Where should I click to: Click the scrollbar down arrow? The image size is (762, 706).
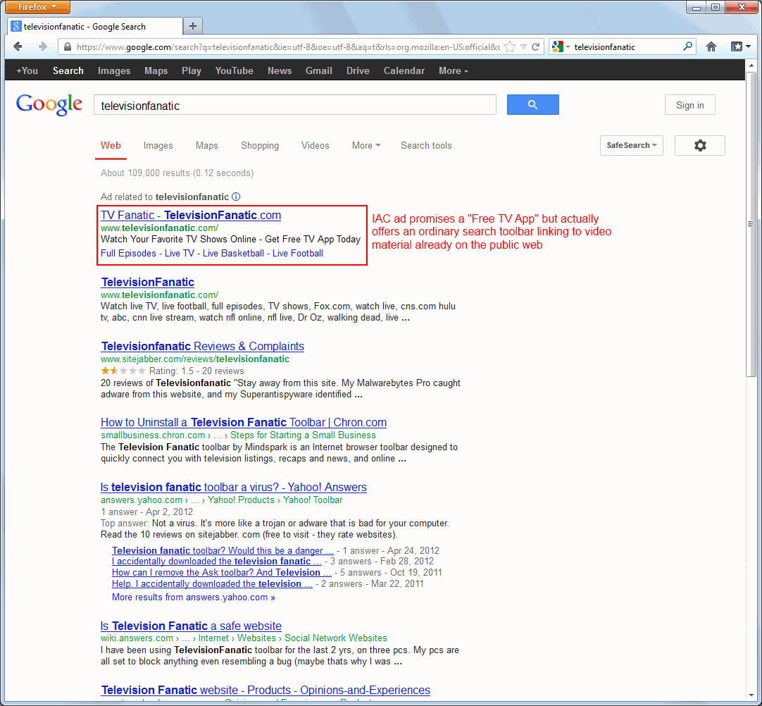(751, 695)
